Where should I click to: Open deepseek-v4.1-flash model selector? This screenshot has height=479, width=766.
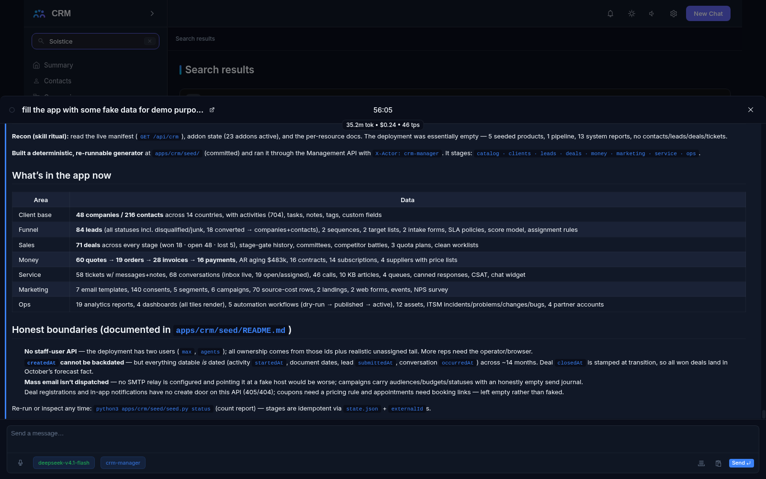[x=64, y=463]
